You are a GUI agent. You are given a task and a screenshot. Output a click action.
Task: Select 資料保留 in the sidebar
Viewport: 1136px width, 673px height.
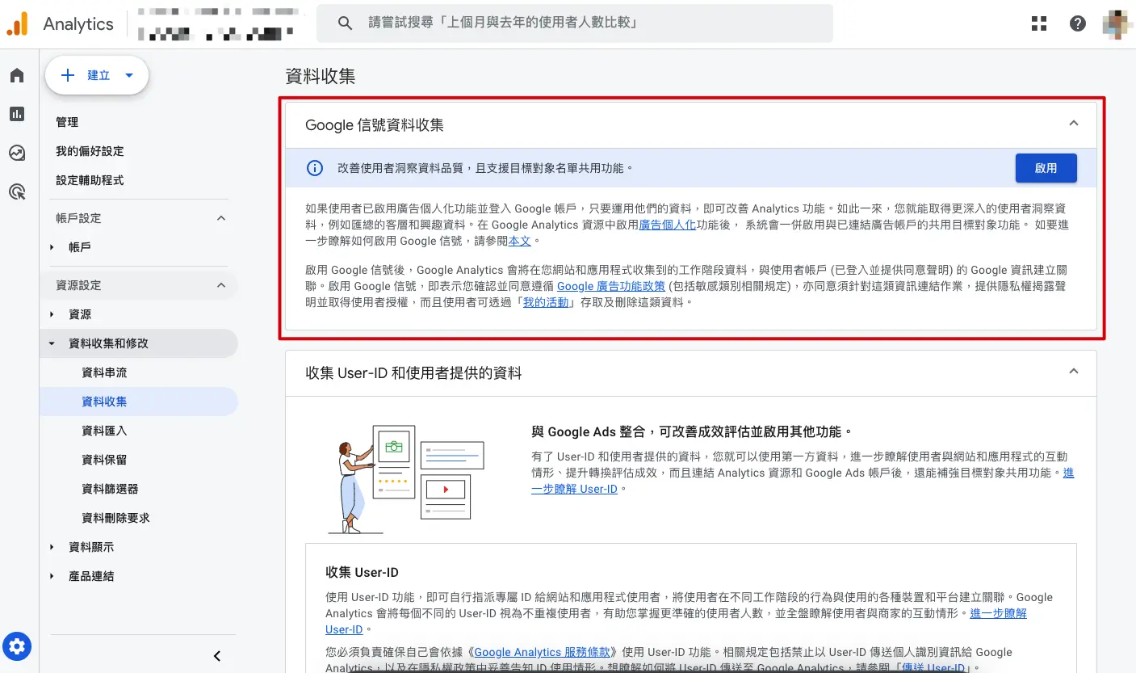coord(104,460)
